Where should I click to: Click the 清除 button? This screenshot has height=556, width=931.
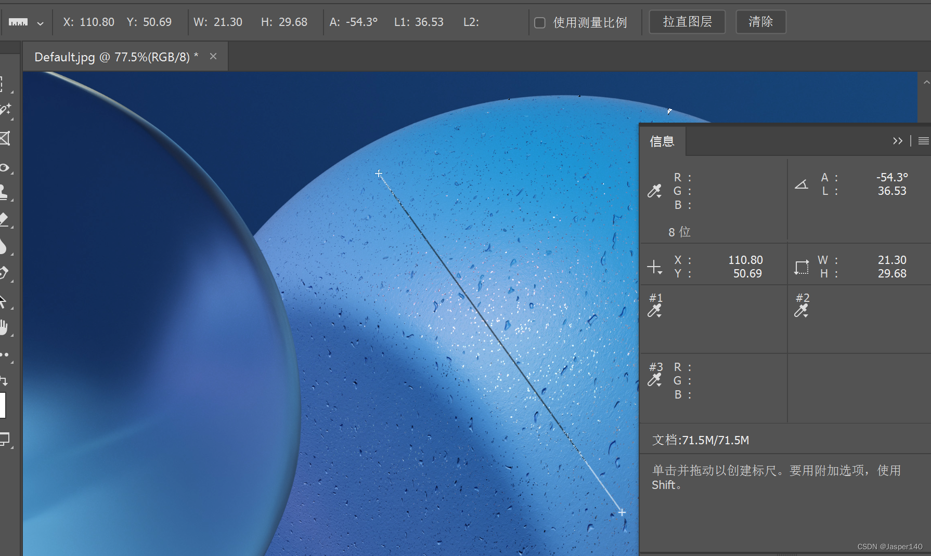click(760, 22)
